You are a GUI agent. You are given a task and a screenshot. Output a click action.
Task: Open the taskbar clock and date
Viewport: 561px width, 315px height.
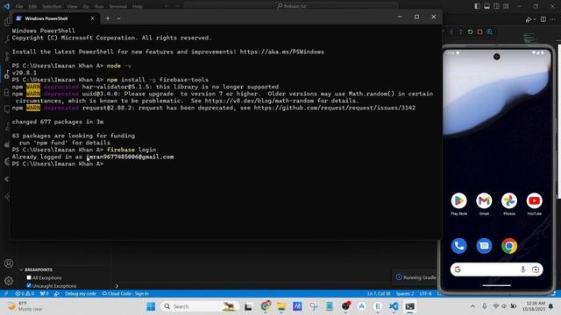point(534,306)
